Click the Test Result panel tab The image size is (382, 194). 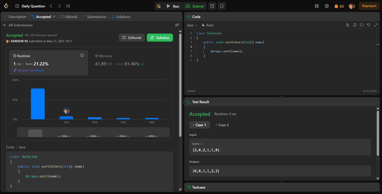point(198,102)
